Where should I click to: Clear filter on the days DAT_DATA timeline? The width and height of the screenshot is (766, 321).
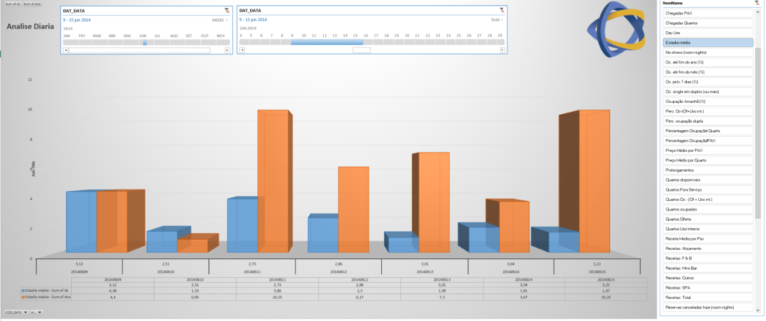coord(502,11)
